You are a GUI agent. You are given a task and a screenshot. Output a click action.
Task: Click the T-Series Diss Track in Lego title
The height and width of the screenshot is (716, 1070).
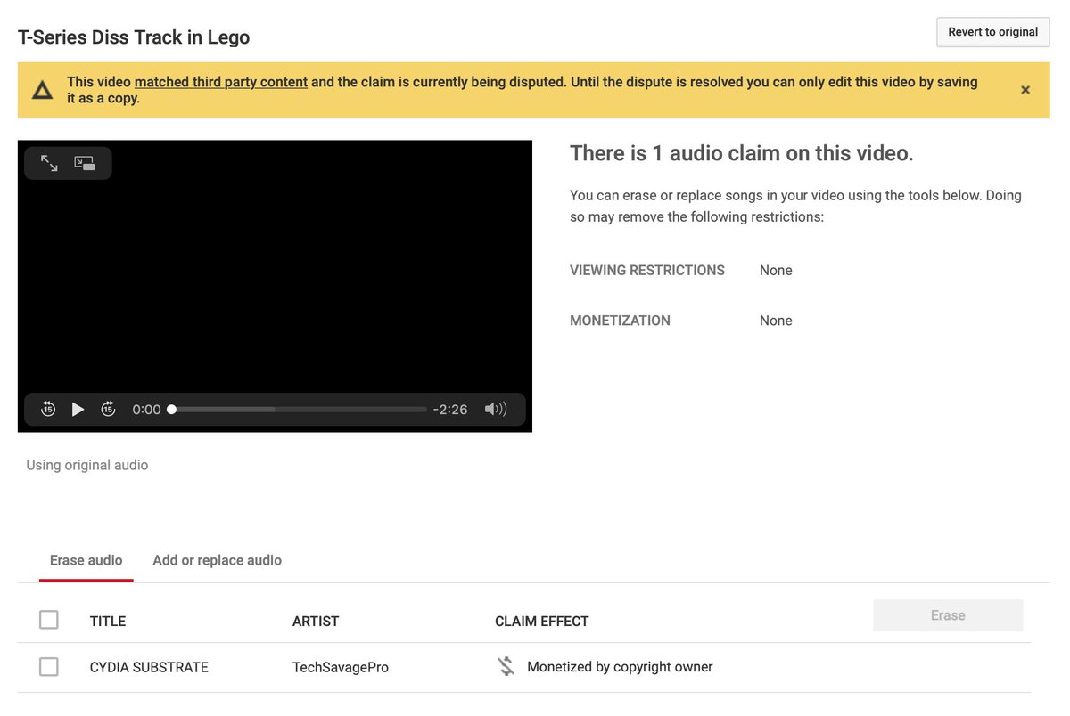(x=134, y=37)
